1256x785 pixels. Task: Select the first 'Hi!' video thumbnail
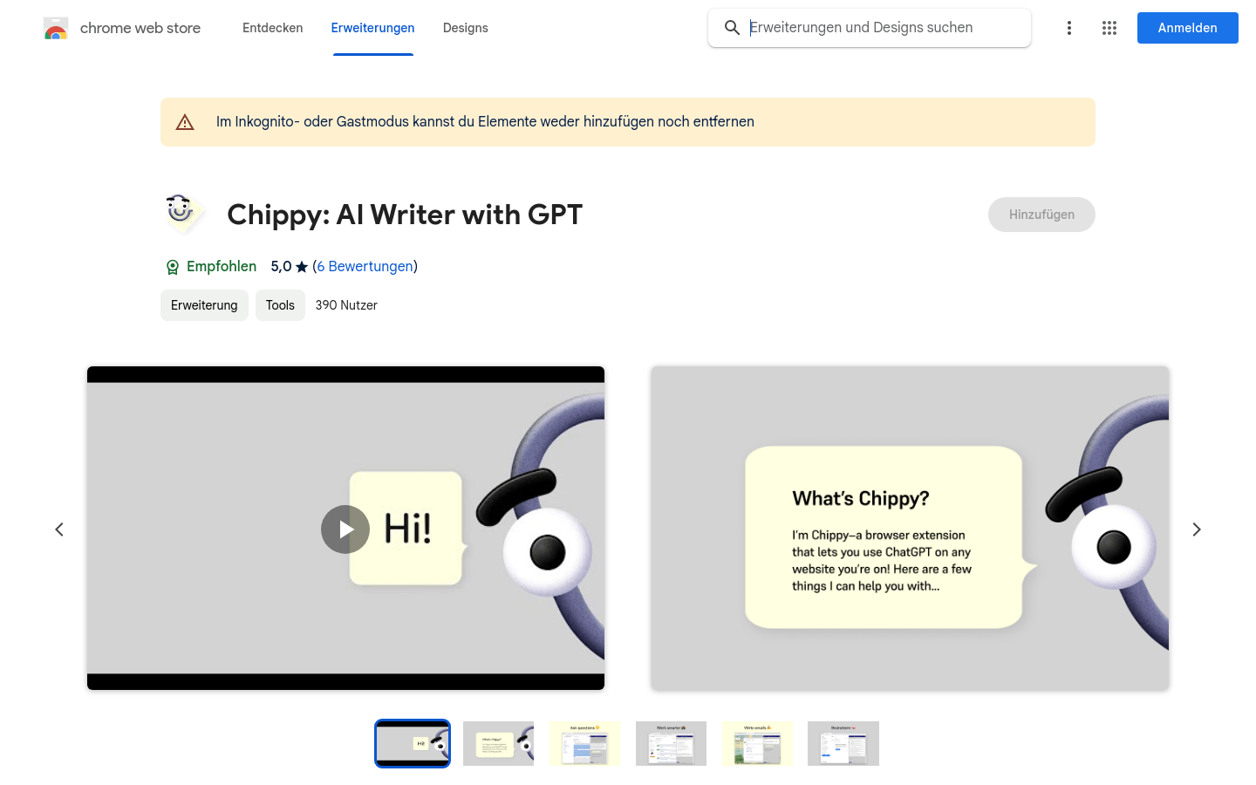tap(413, 743)
